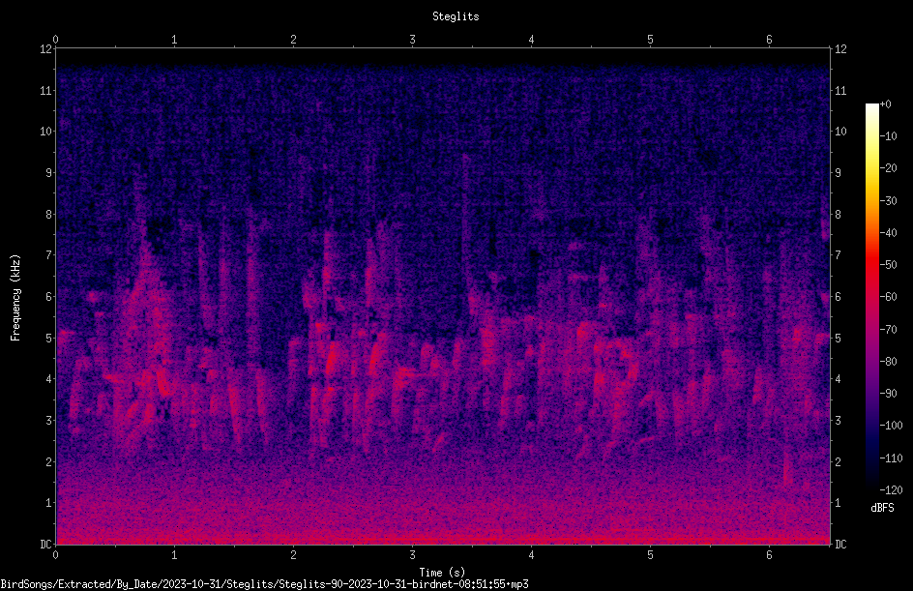Click the BirdSongs file path text at bottom
Screen dimensions: 913x591
pyautogui.click(x=264, y=584)
